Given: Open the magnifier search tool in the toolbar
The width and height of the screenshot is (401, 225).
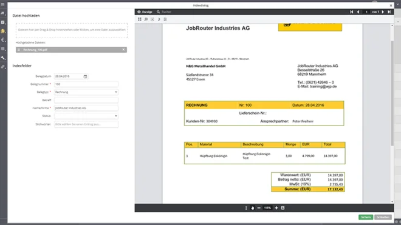Looking at the screenshot, I should [x=146, y=19].
